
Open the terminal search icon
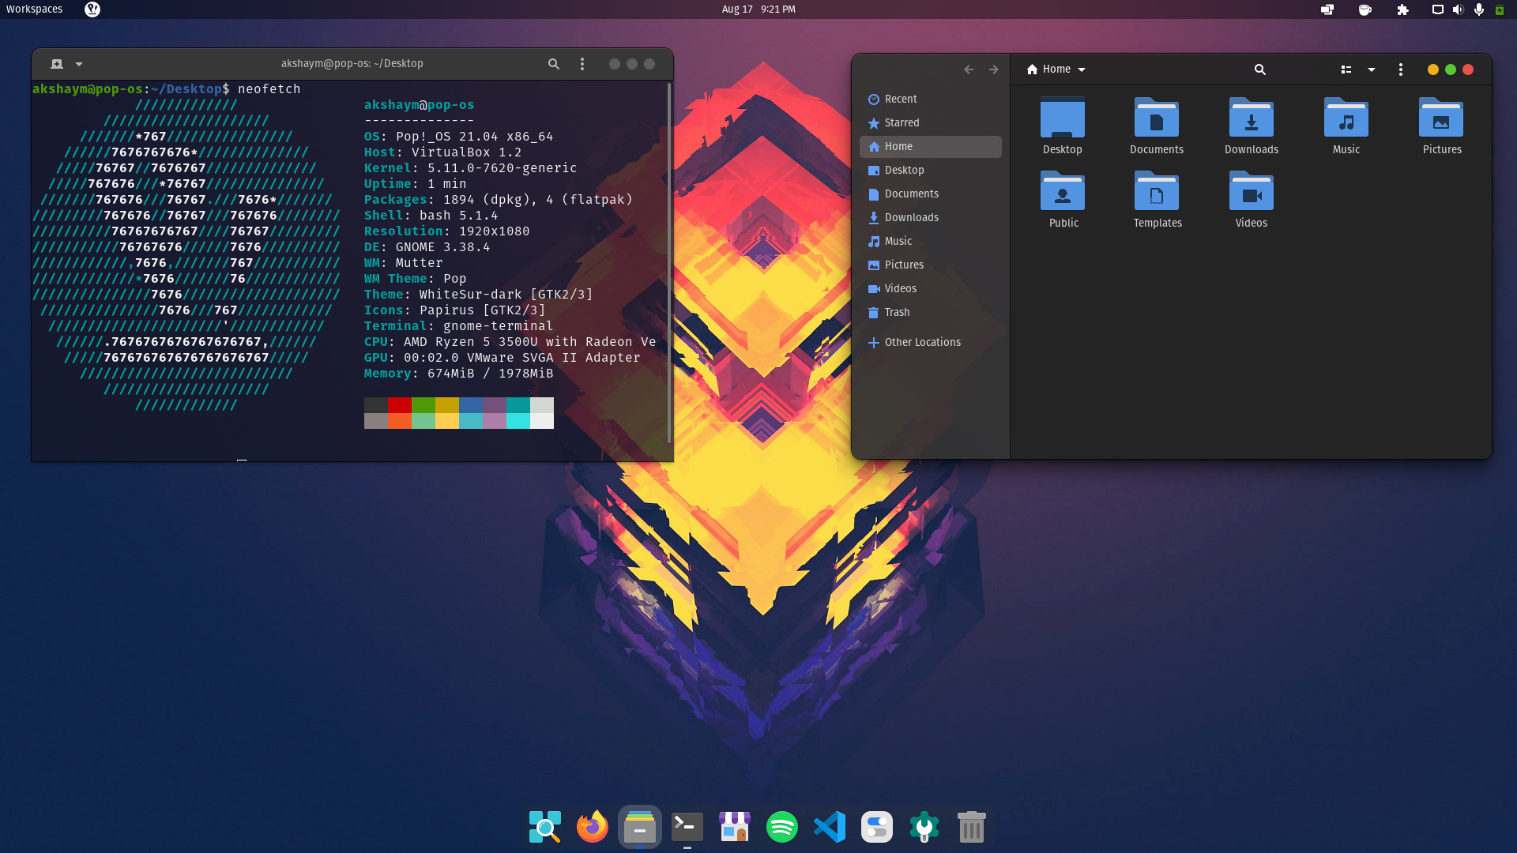tap(553, 64)
